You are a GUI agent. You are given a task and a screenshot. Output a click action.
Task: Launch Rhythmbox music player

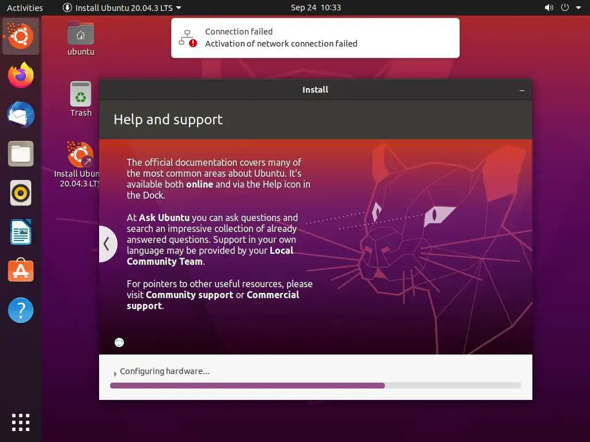pos(21,193)
